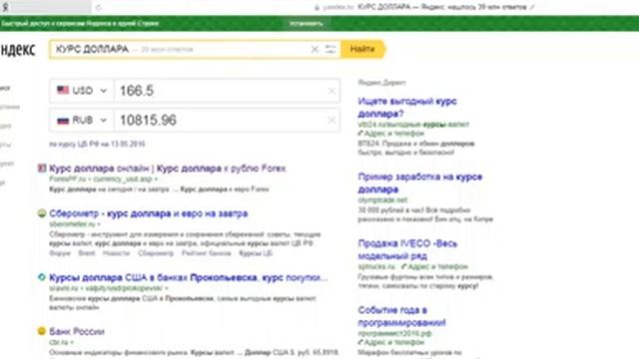The width and height of the screenshot is (639, 359).
Task: Open Курсы доллара США в банках Прокопьевска
Action: tap(189, 277)
